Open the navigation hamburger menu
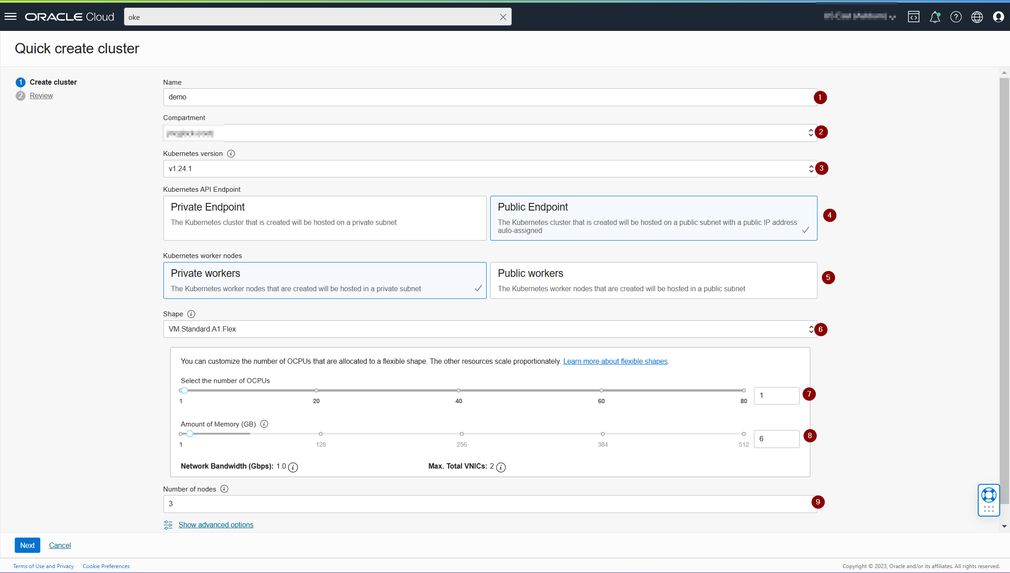 pyautogui.click(x=10, y=16)
